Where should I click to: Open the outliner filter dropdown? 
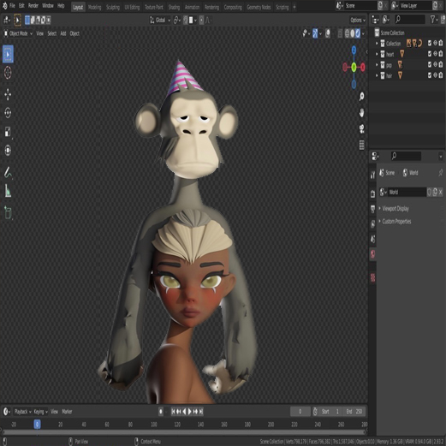click(434, 20)
